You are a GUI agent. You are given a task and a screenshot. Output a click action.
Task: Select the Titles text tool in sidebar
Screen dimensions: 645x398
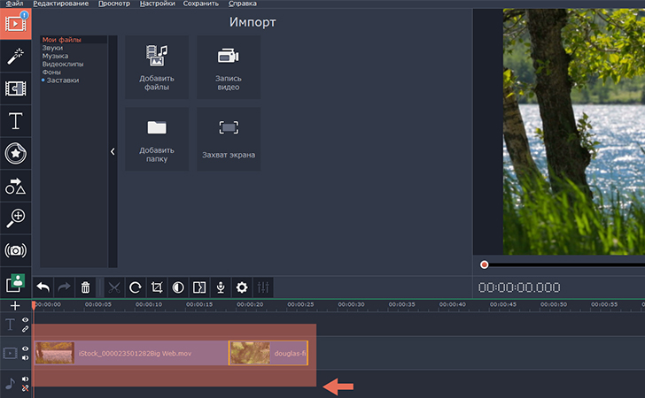tap(15, 121)
